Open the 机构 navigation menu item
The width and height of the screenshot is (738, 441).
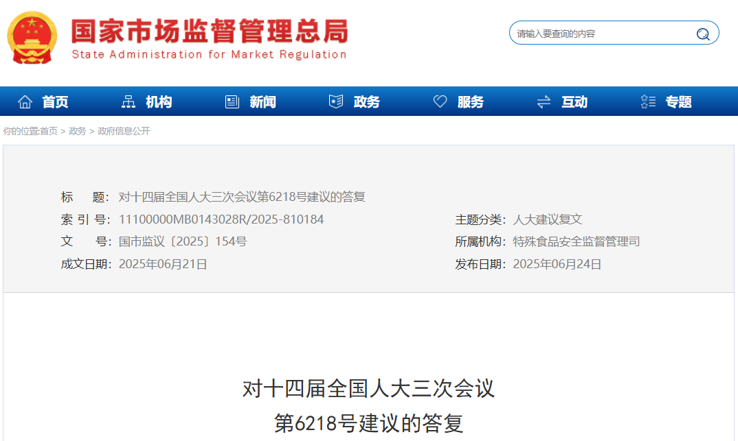[x=159, y=102]
